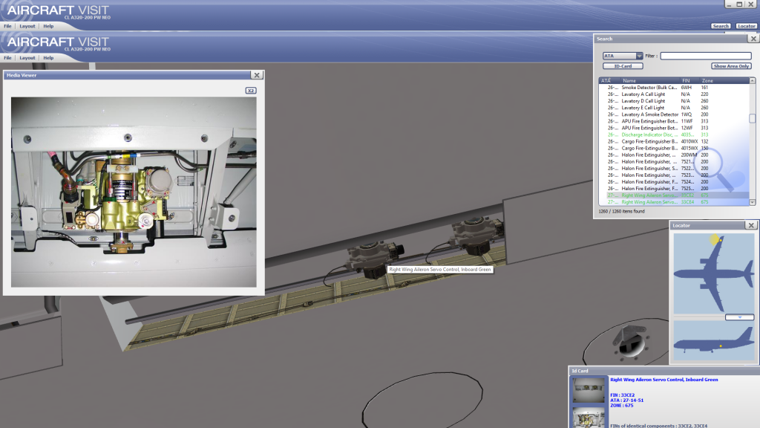
Task: Open the Layout menu in the topmost header
Action: (x=27, y=26)
